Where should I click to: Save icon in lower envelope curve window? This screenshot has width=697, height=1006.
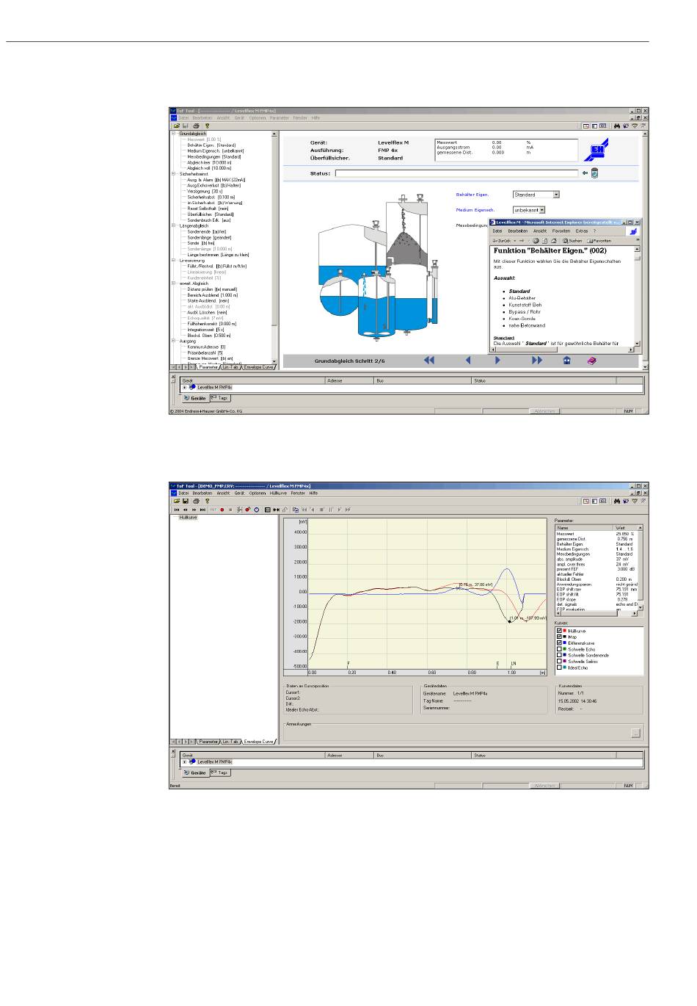[x=186, y=501]
